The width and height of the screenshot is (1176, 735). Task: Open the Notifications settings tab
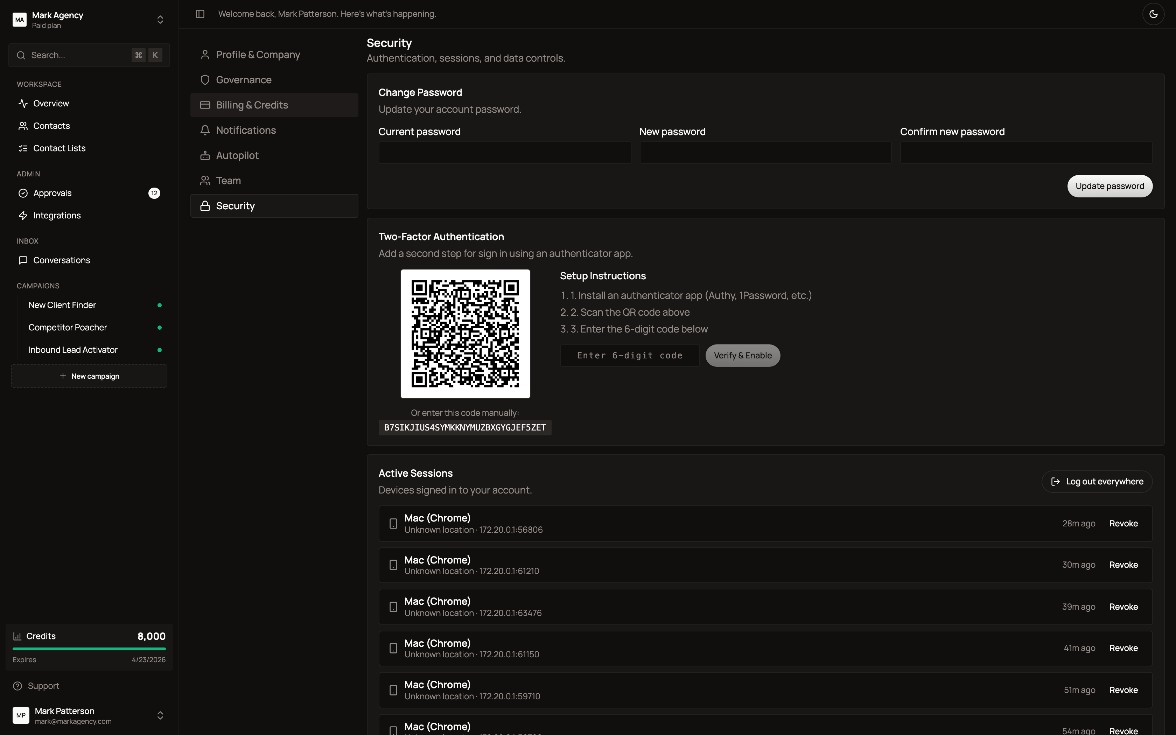coord(274,130)
